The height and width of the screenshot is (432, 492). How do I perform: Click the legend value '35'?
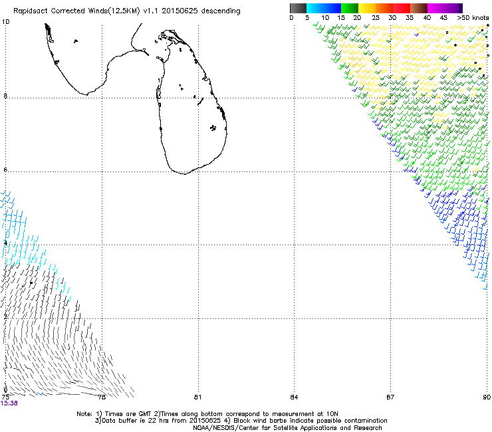(x=410, y=18)
